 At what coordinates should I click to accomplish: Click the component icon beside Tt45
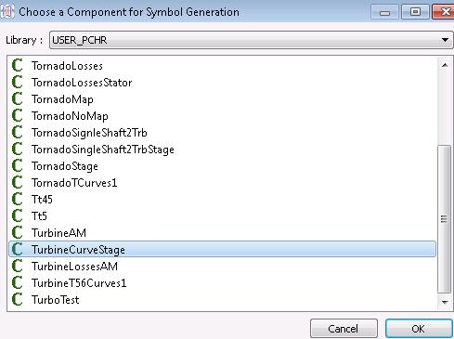point(17,200)
